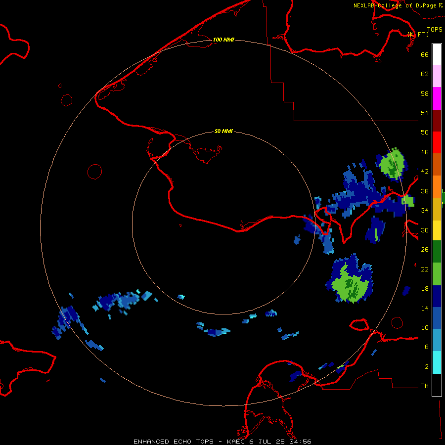Screen dimensions: 445x445
Task: Select the light green legend swatch
Action: pos(437,274)
